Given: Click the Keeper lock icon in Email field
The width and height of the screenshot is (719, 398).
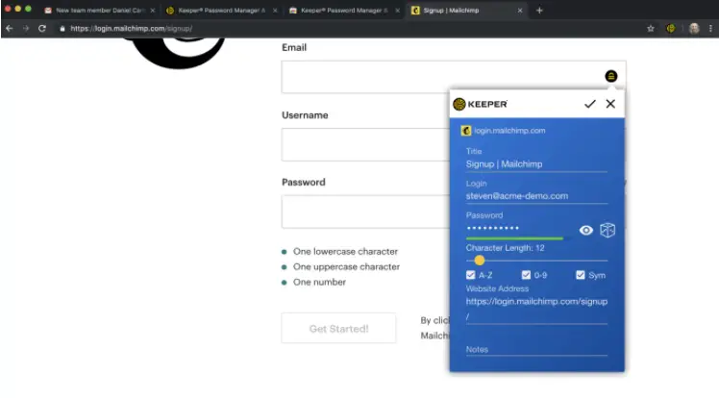Looking at the screenshot, I should coord(610,76).
